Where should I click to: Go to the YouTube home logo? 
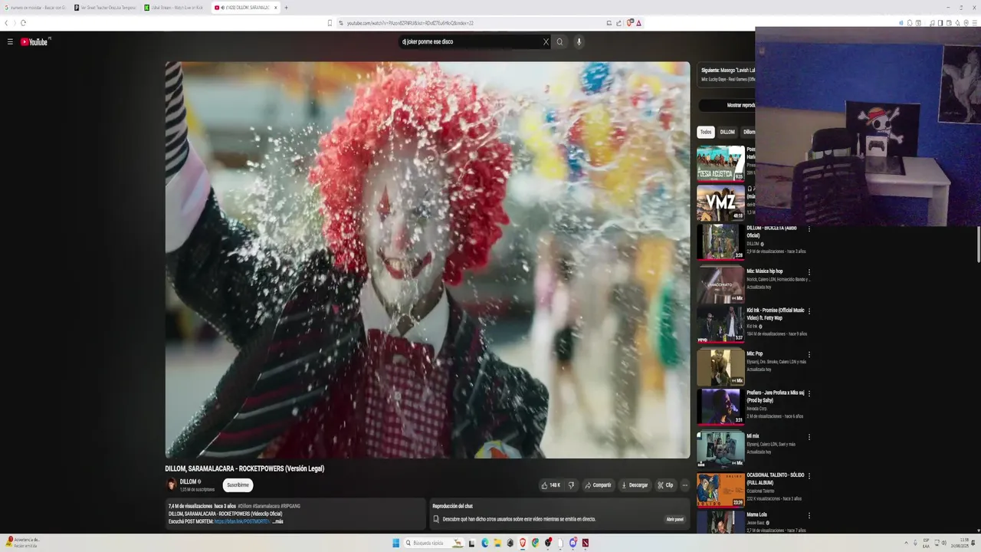click(35, 42)
